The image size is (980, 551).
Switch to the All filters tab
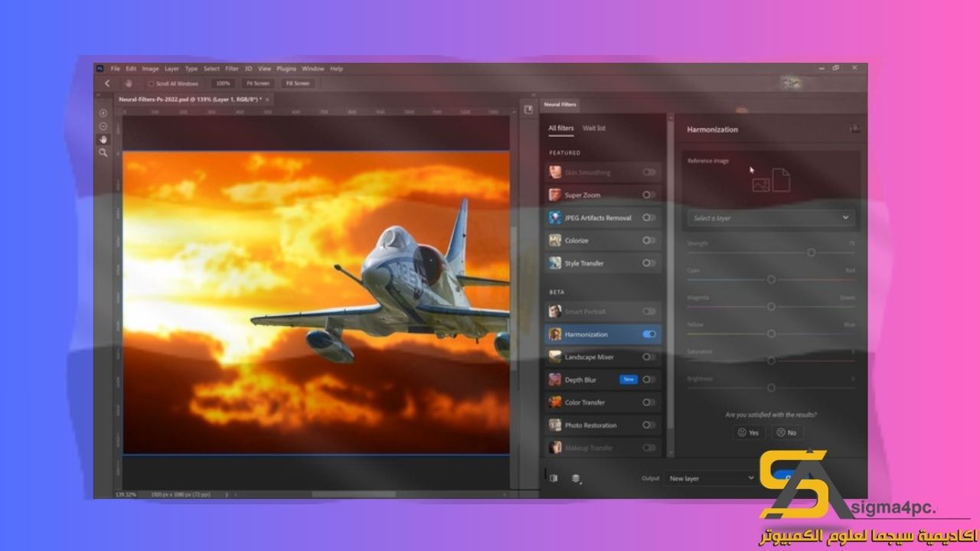click(561, 129)
